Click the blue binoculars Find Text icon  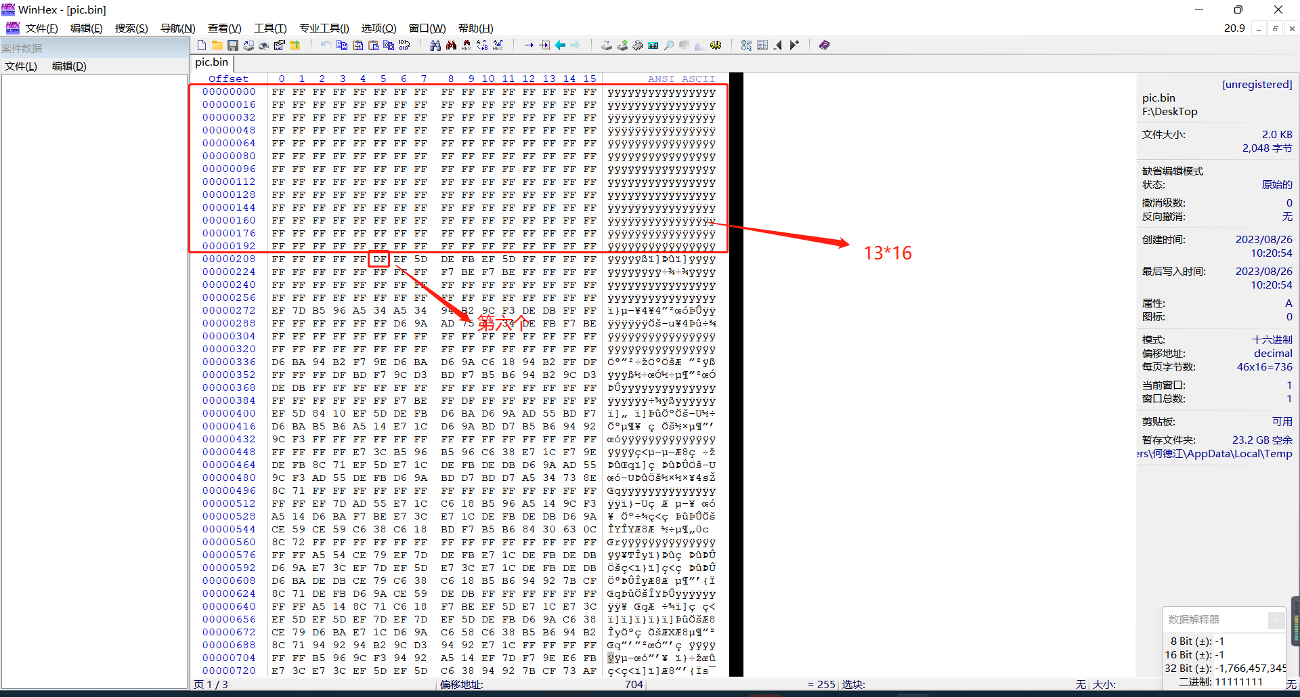(435, 45)
